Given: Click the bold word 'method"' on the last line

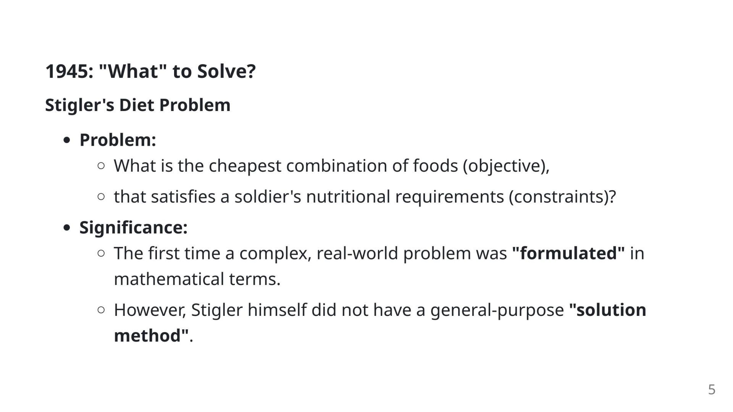Looking at the screenshot, I should click(151, 336).
